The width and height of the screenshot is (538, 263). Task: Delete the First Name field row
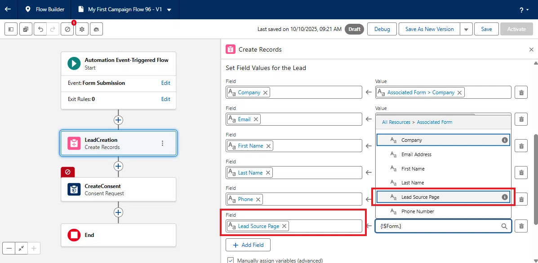(x=521, y=146)
